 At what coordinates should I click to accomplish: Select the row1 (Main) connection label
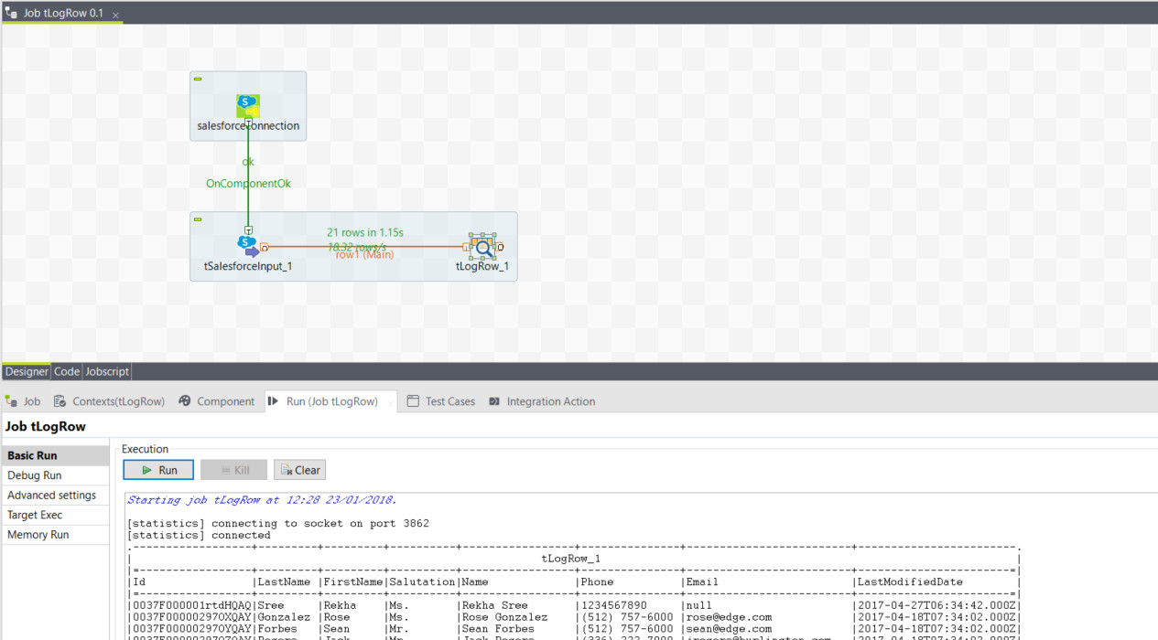click(364, 254)
